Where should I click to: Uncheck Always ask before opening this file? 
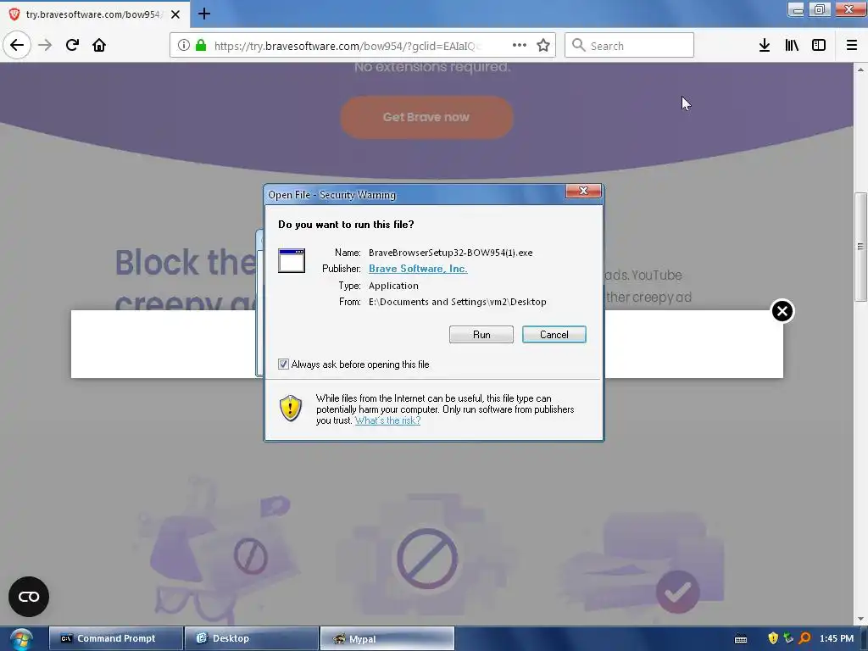(x=283, y=364)
